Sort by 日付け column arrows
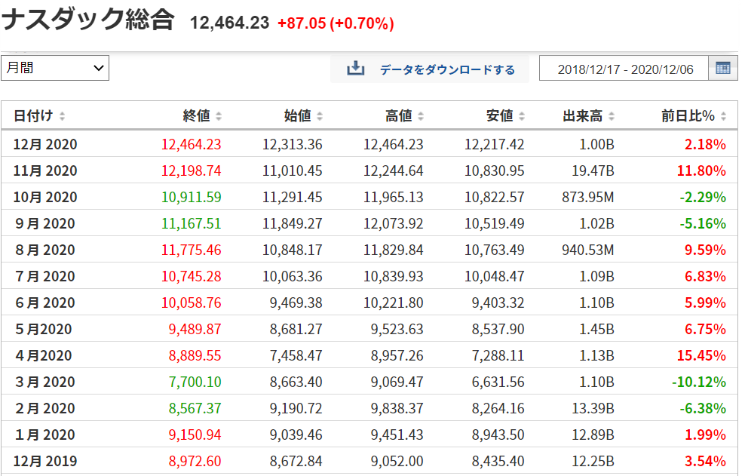 pos(63,116)
